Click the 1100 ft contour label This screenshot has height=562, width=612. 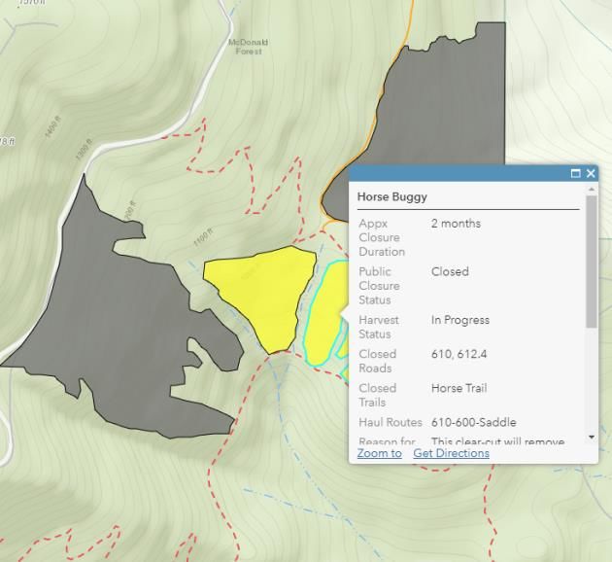[x=203, y=238]
